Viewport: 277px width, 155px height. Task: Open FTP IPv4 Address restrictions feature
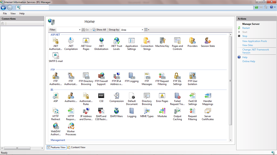click(x=116, y=79)
